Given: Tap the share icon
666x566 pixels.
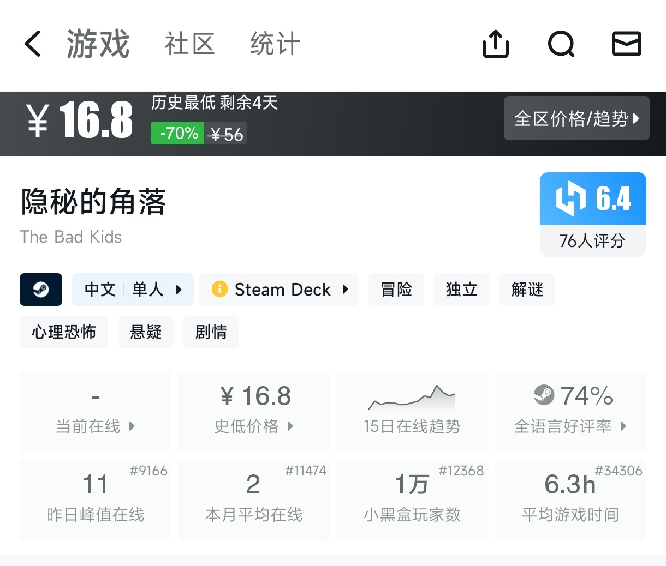Looking at the screenshot, I should pos(496,44).
